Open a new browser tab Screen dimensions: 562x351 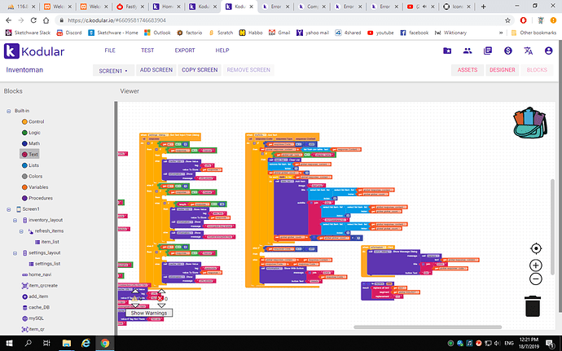click(x=483, y=7)
